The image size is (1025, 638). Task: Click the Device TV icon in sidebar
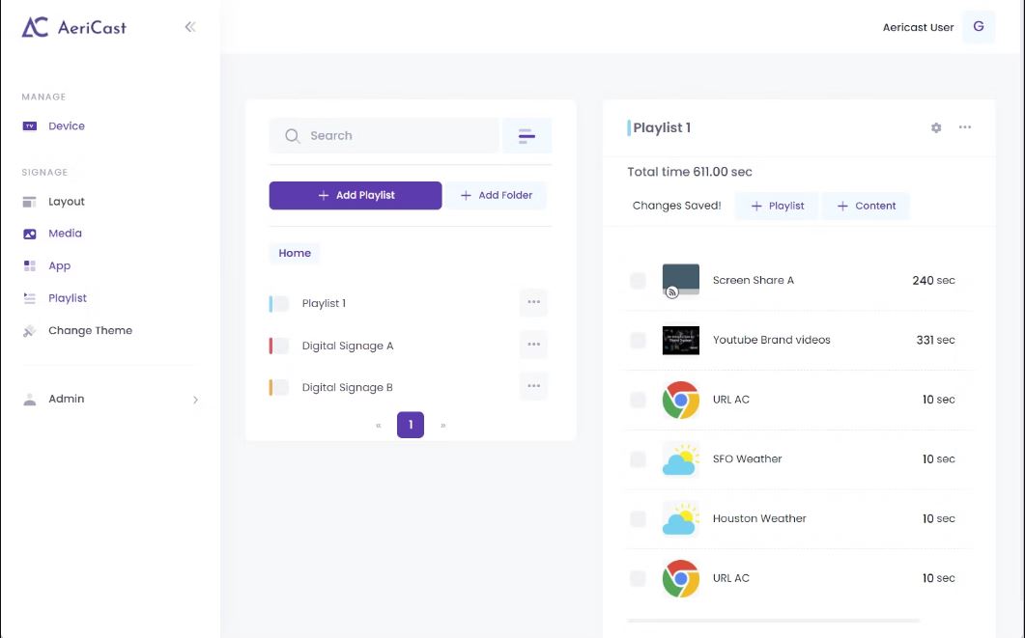29,126
